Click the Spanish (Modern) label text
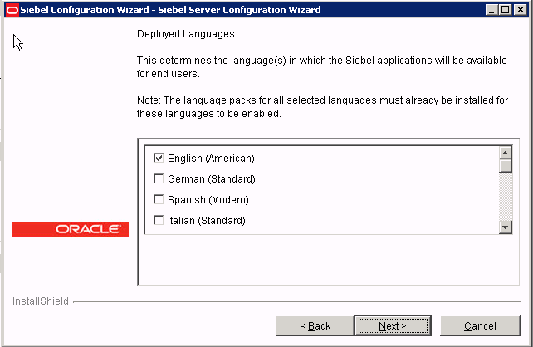Screen dimensions: 533x347 (208, 200)
